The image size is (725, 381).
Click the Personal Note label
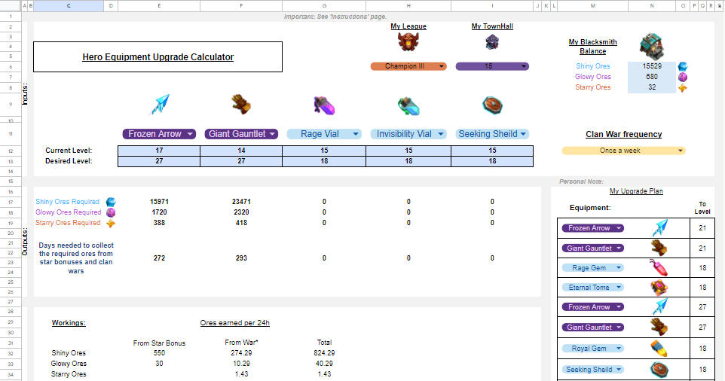coord(581,181)
